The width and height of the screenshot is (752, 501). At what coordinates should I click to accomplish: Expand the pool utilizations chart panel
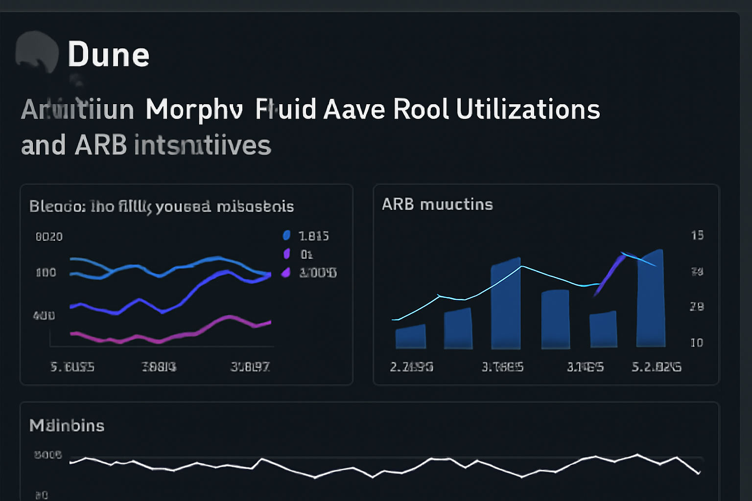[x=186, y=284]
